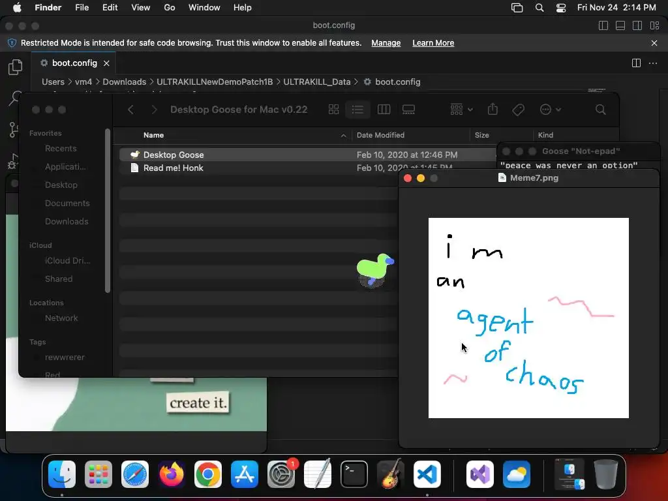Viewport: 668px width, 501px height.
Task: Open the Apple menu
Action: tap(17, 8)
